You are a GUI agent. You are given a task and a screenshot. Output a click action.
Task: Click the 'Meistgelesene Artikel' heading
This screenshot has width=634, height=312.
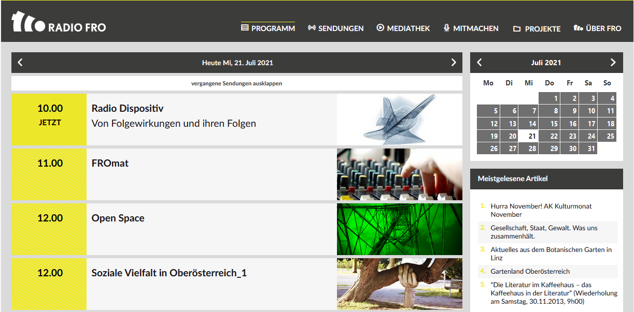point(513,179)
